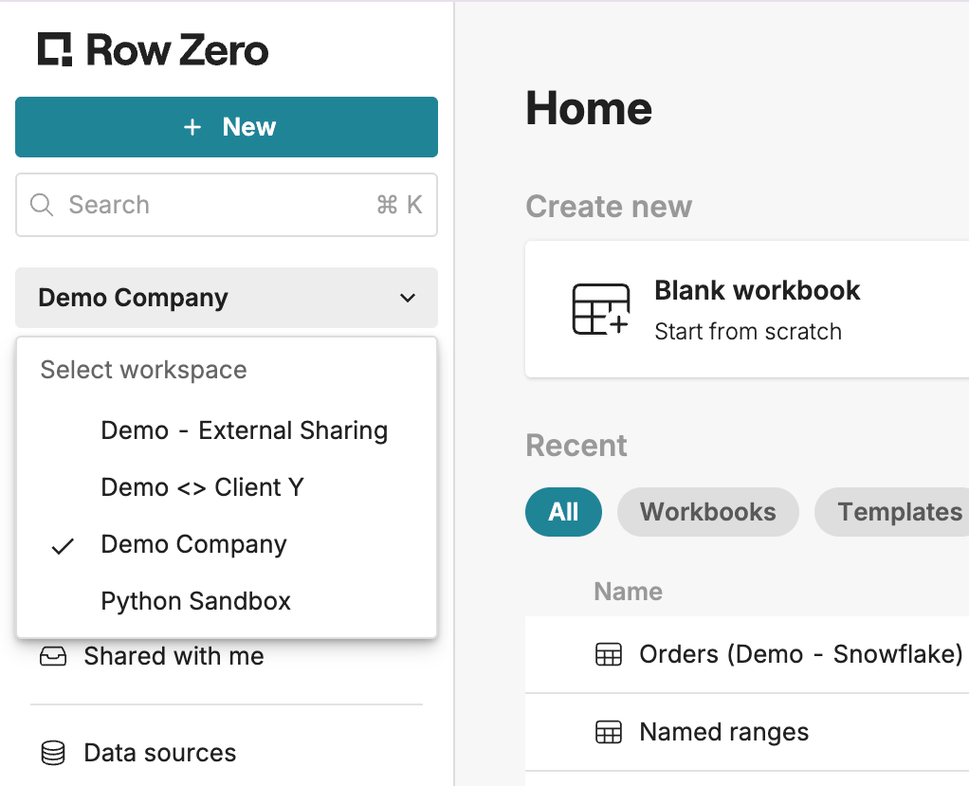969x786 pixels.
Task: Choose Demo Company in workspace list
Action: coord(227,544)
